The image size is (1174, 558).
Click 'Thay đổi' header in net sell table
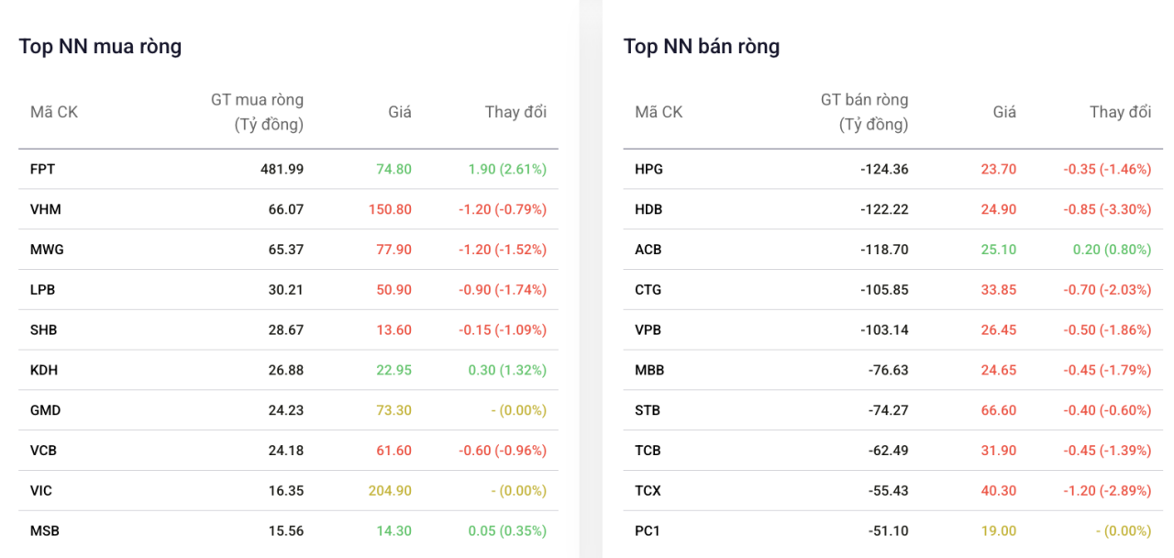click(1120, 112)
